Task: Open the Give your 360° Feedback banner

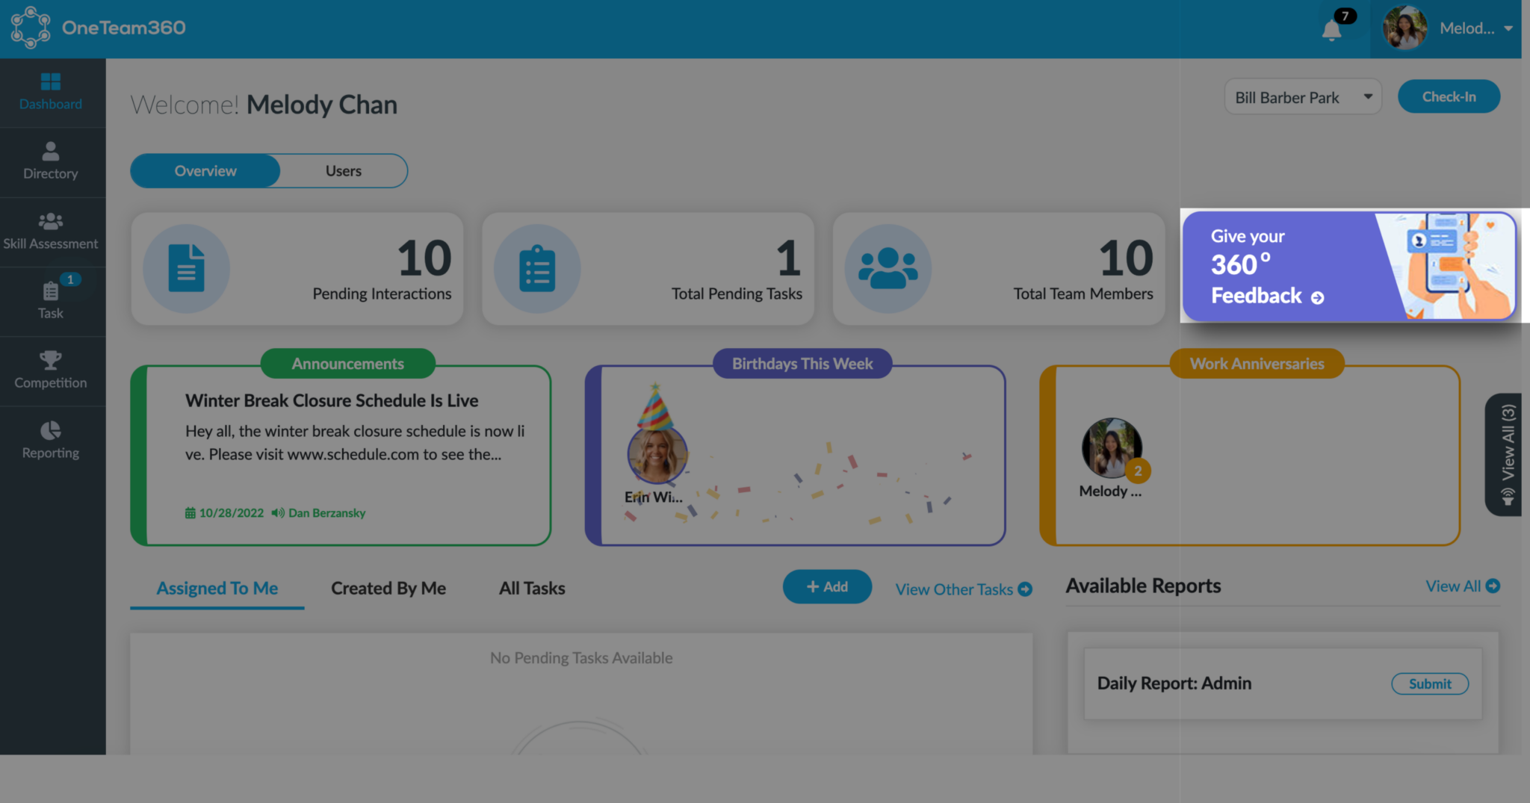Action: point(1349,266)
